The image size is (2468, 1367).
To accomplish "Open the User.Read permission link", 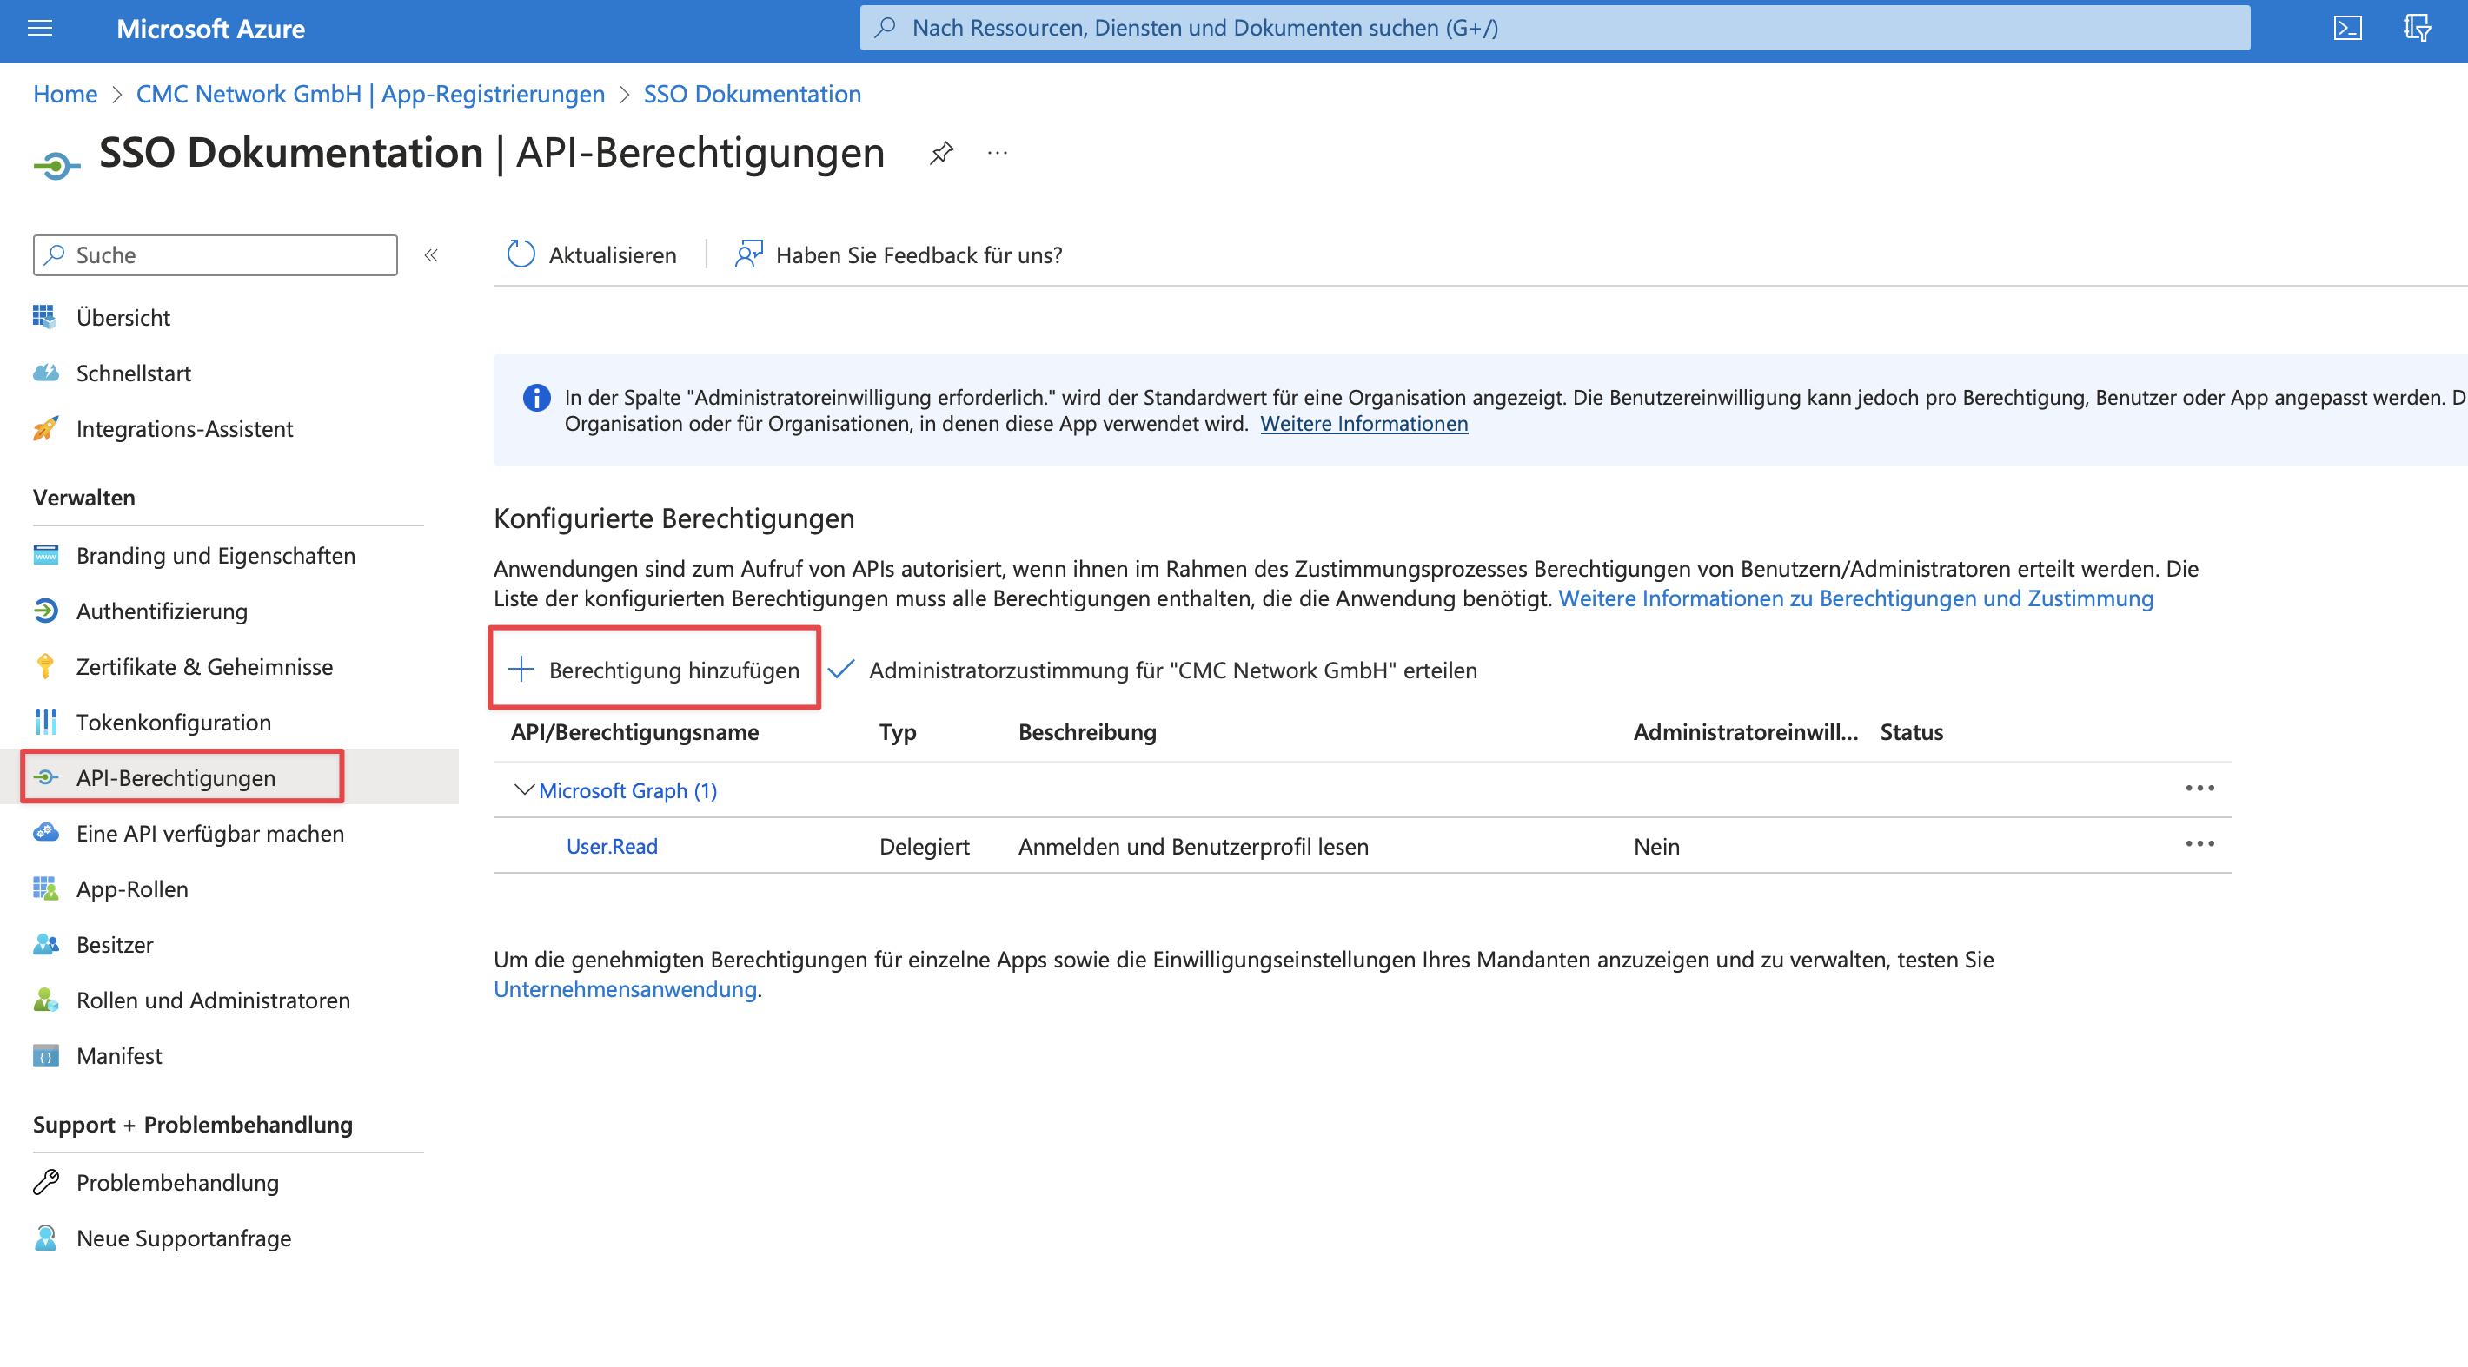I will coord(611,846).
